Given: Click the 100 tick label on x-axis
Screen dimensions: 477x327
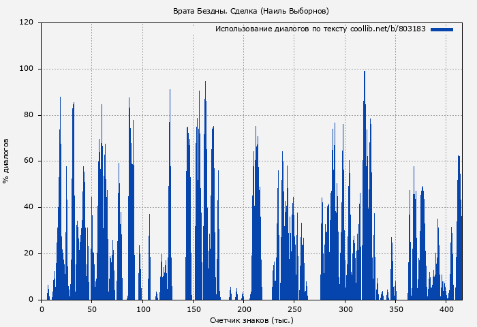Looking at the screenshot, I should [143, 309].
